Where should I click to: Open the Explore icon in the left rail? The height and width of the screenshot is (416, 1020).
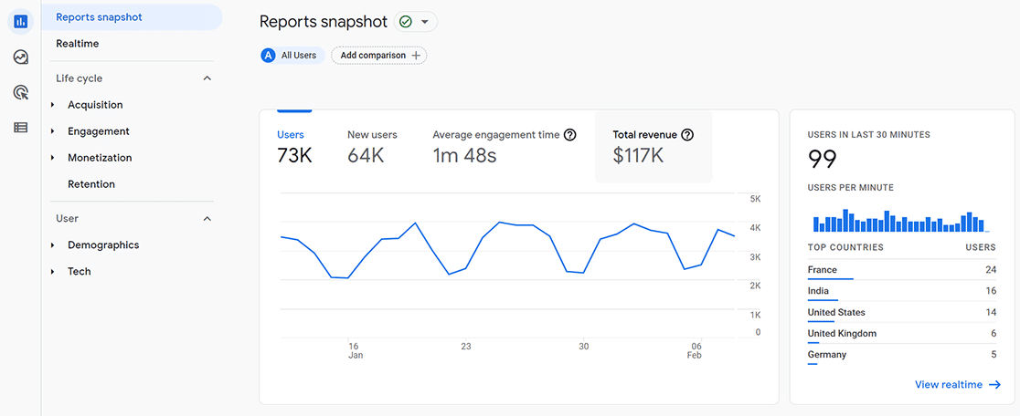pyautogui.click(x=21, y=57)
